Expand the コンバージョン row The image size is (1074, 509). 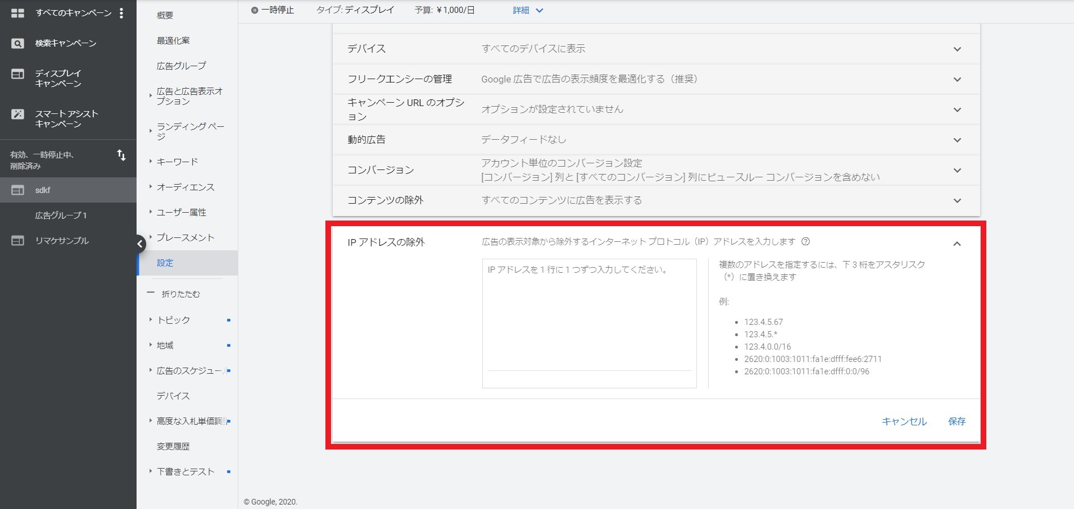(x=957, y=170)
